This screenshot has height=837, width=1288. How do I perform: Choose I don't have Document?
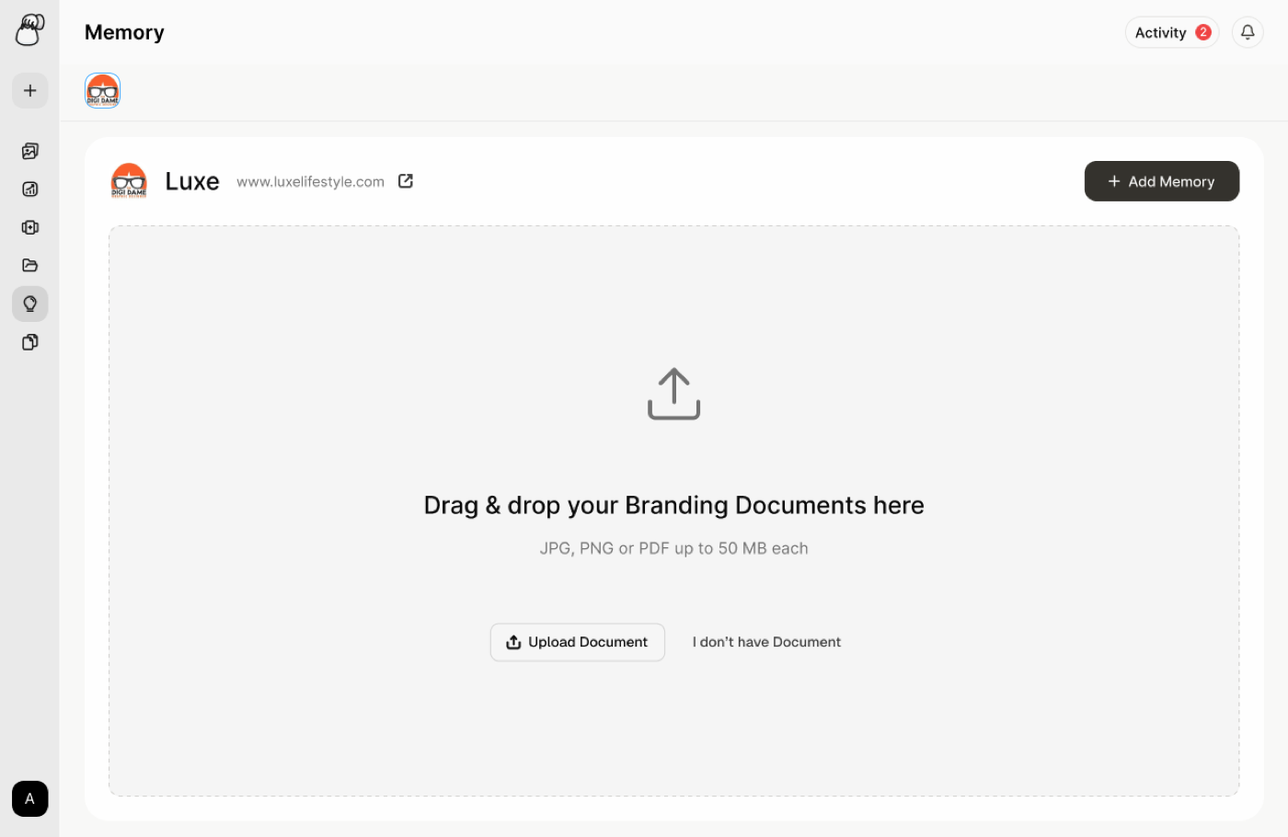(766, 642)
